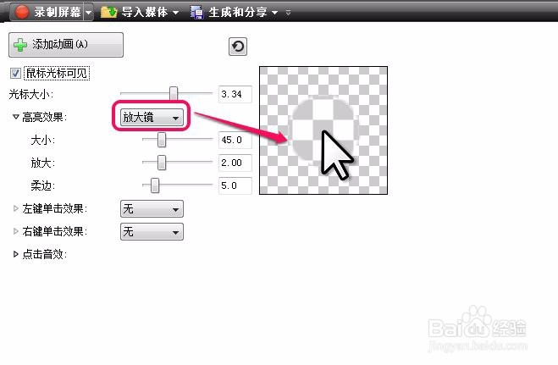
Task: Click the red record screen icon
Action: coord(22,12)
